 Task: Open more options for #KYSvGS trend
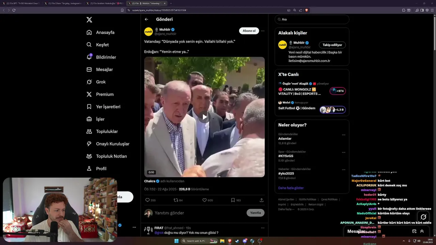[343, 152]
